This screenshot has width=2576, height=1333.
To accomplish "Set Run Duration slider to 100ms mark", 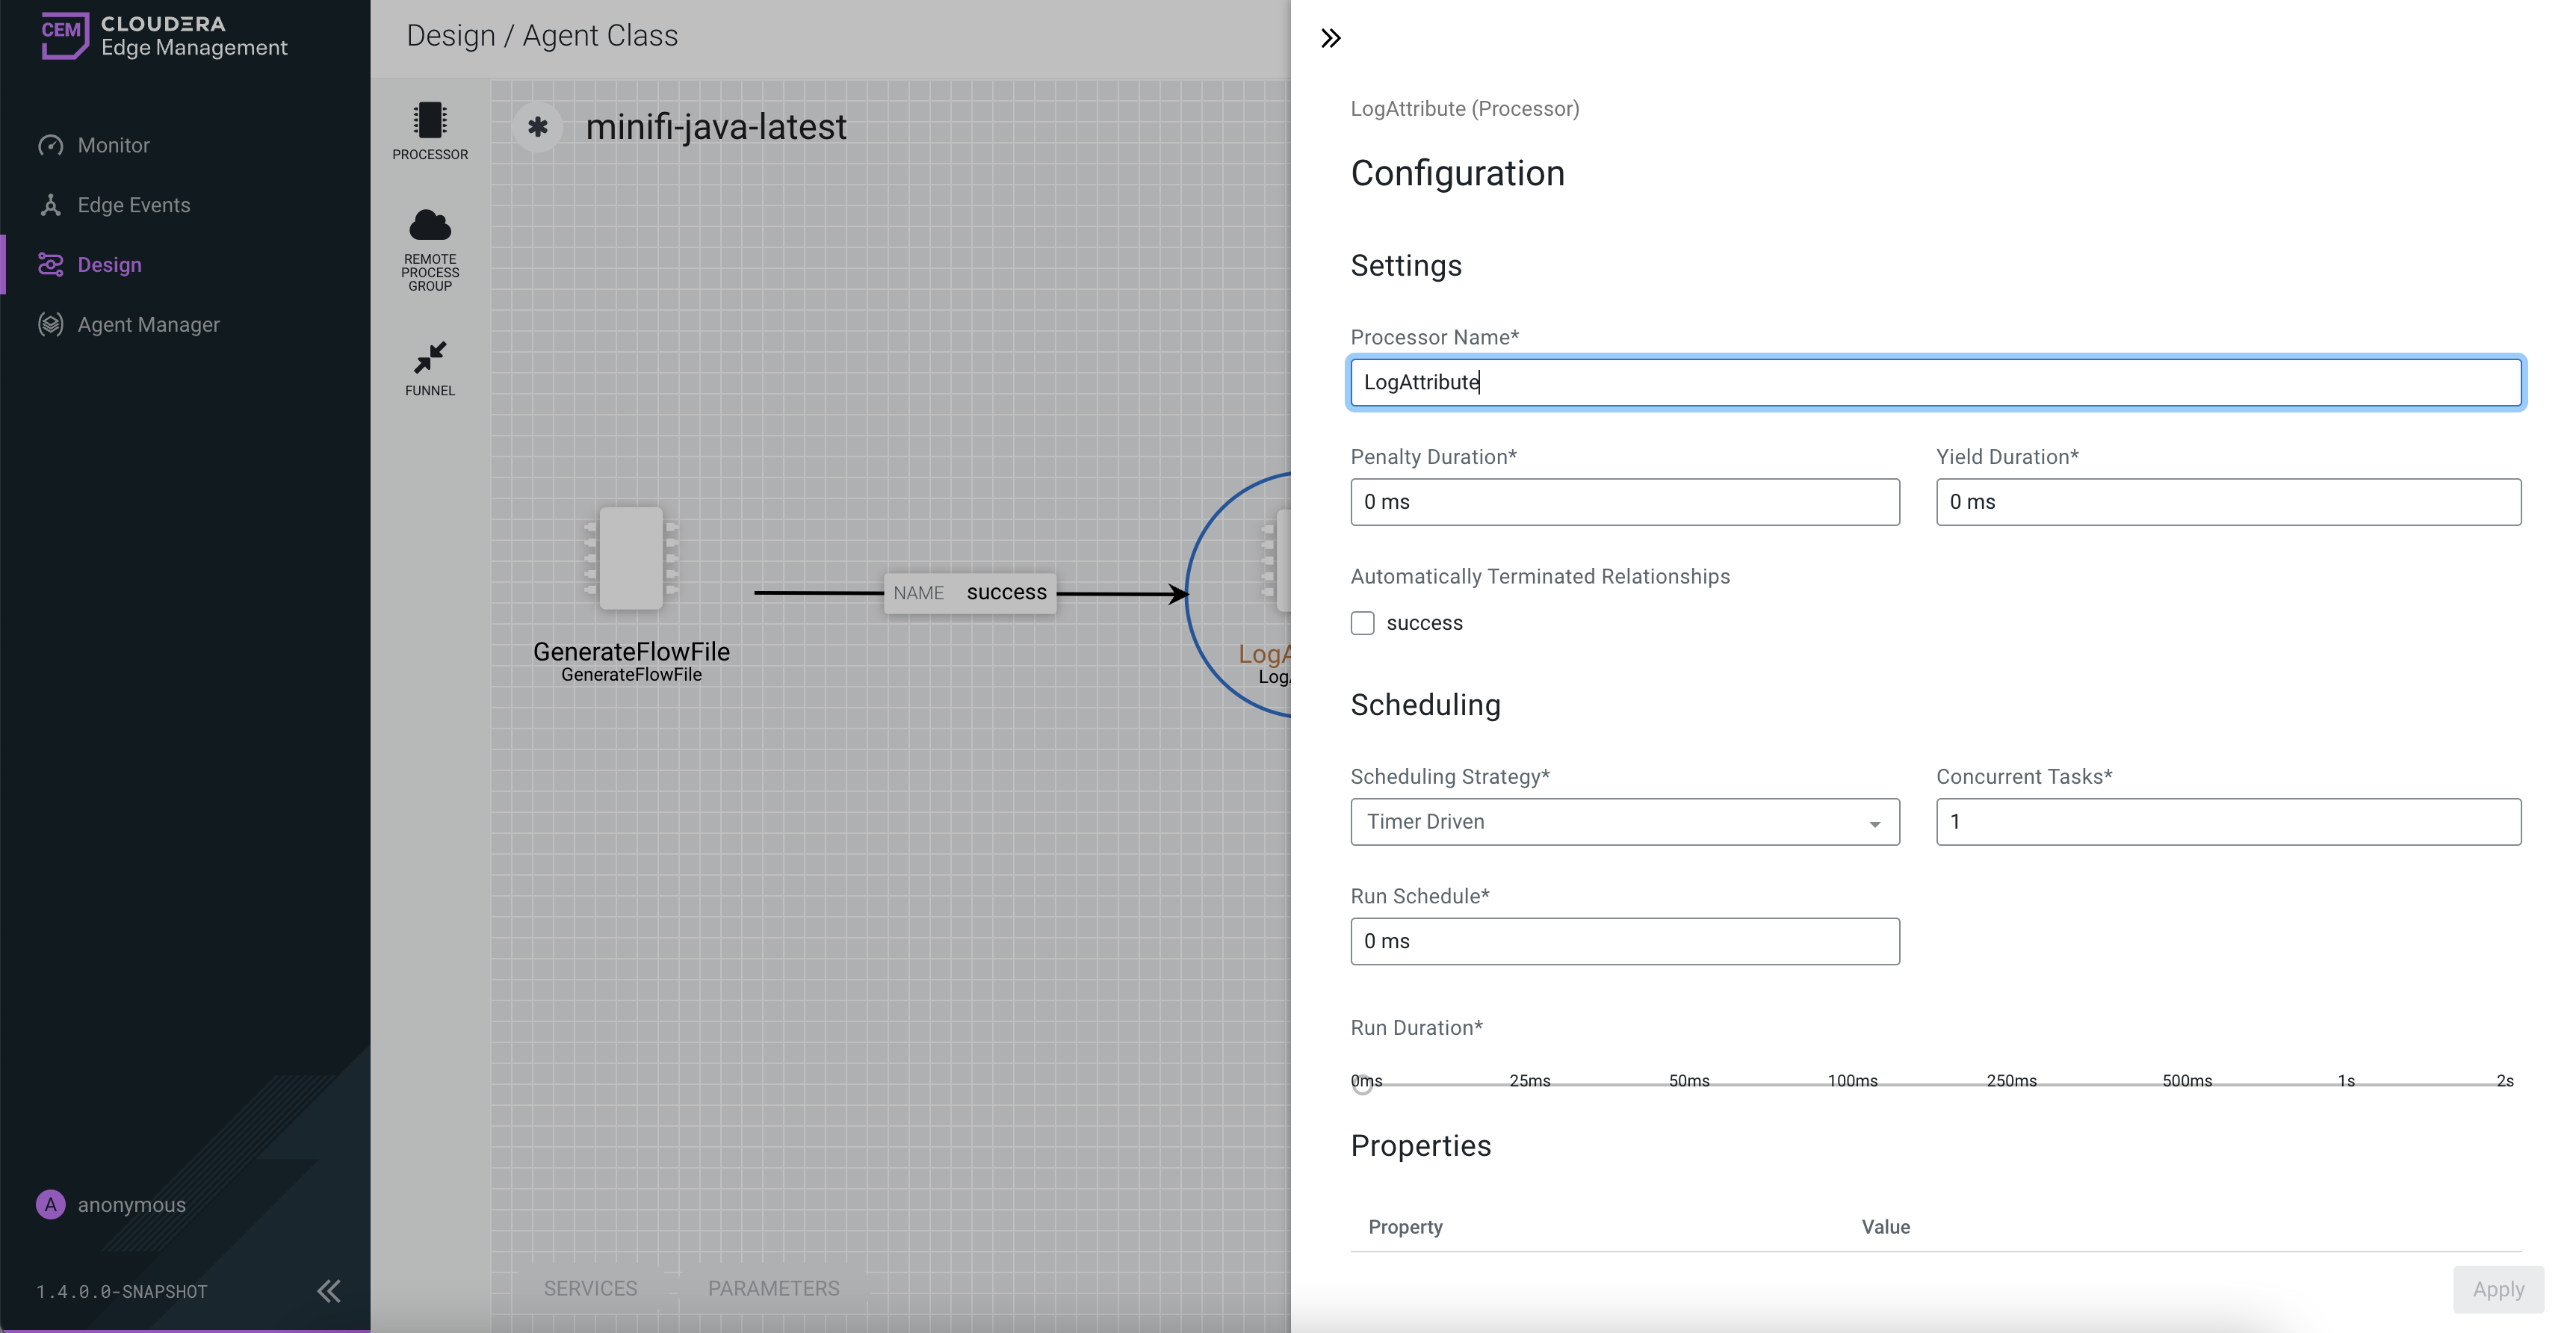I will click(1851, 1085).
